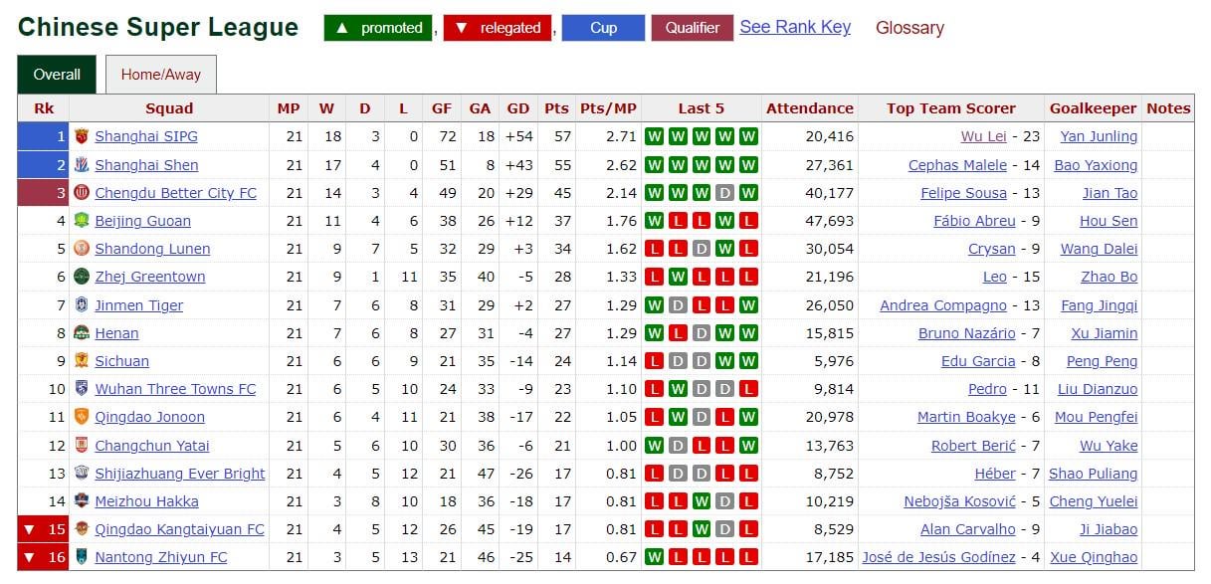
Task: Switch to the Home/Away tab
Action: coord(160,74)
